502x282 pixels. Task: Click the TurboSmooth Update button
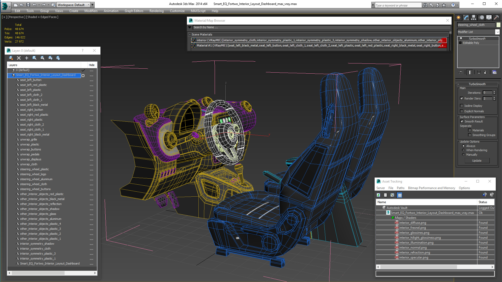(477, 161)
